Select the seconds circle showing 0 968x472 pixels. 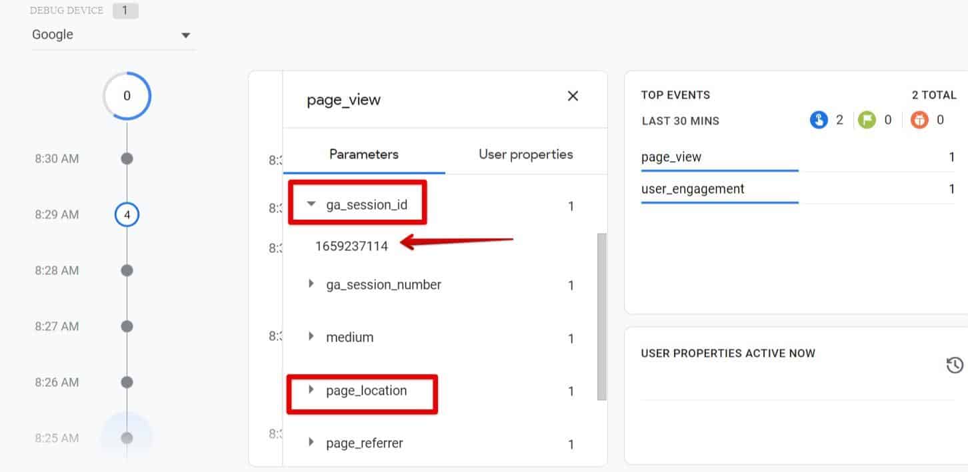coord(127,95)
